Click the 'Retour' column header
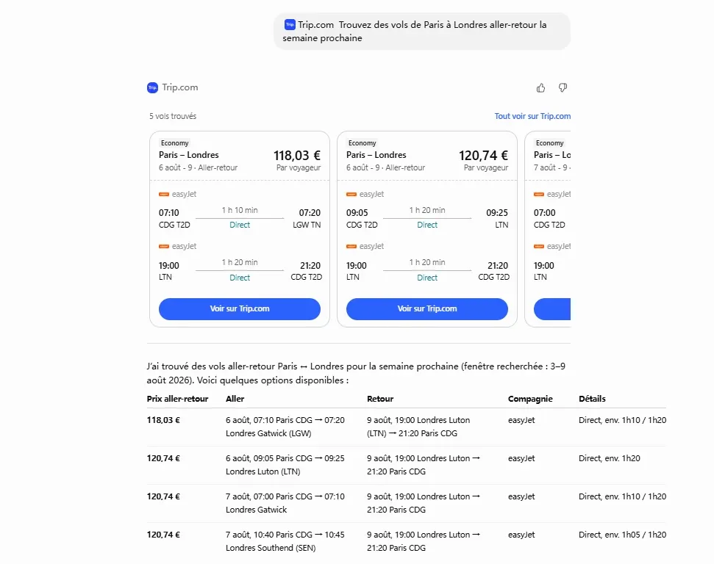The image size is (714, 564). tap(380, 399)
